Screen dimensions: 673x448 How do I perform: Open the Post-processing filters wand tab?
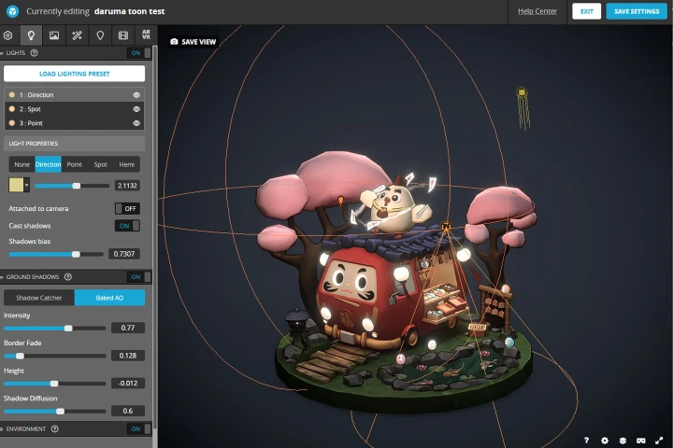[x=77, y=35]
